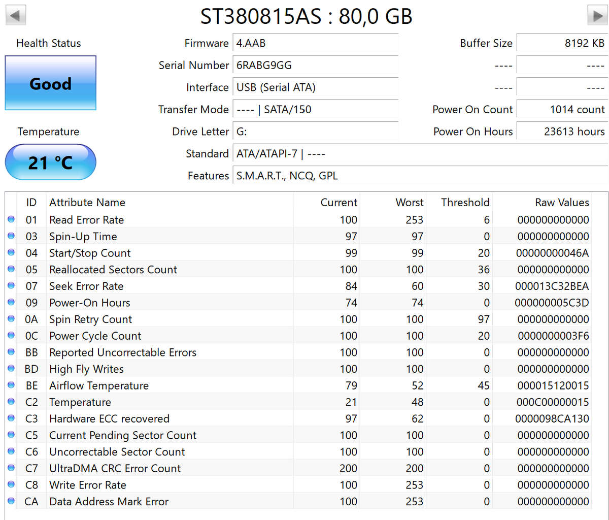The image size is (609, 520).
Task: Click the 21 °C temperature indicator
Action: click(50, 162)
